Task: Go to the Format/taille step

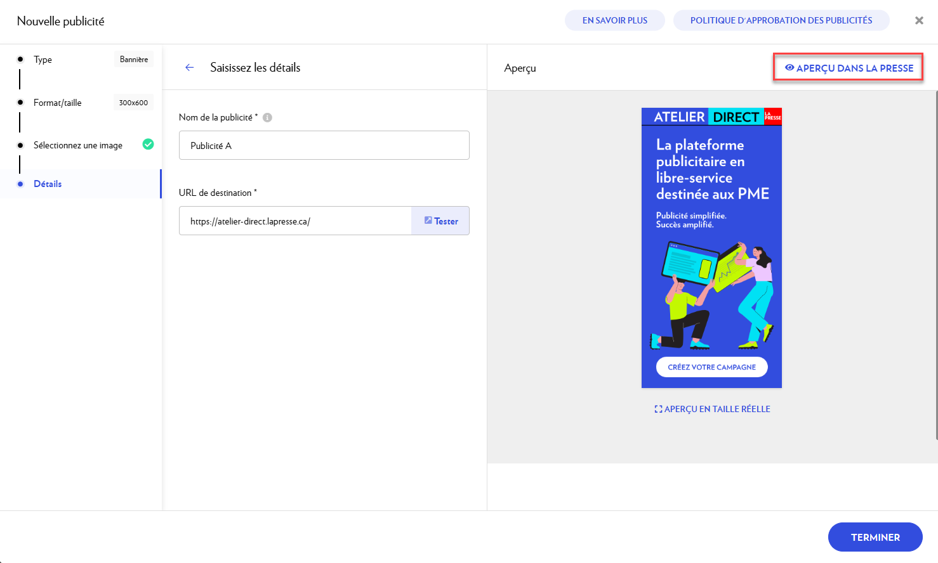Action: pos(58,103)
